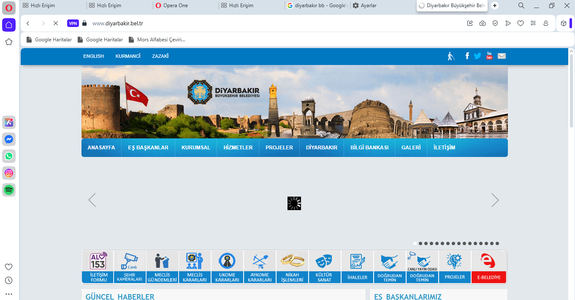Open History clock in sidebar

point(8,281)
